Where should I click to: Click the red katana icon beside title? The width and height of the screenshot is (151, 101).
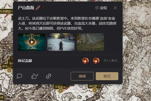(x=38, y=8)
